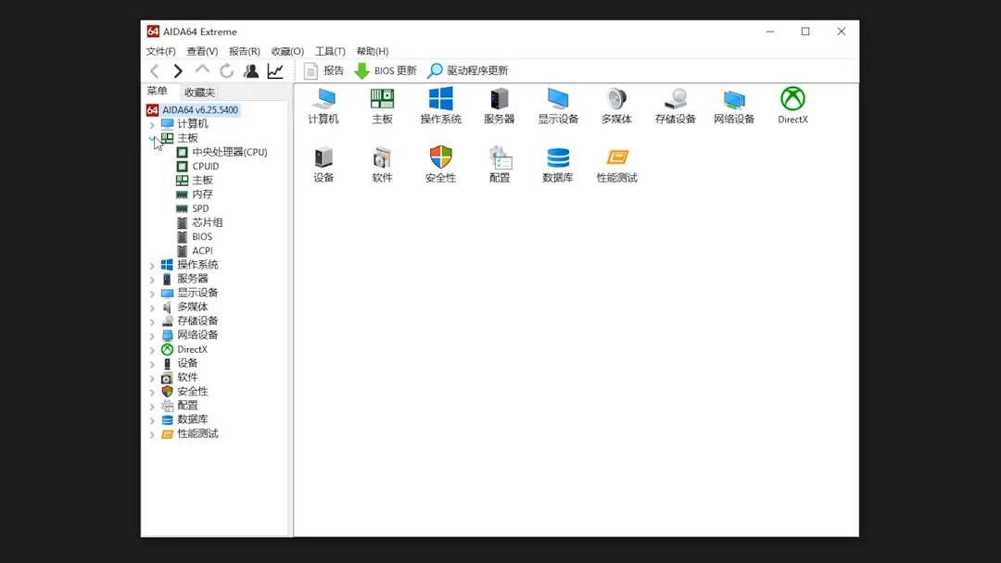Click the 驱动程序更新 button
The height and width of the screenshot is (563, 1001).
pyautogui.click(x=468, y=70)
